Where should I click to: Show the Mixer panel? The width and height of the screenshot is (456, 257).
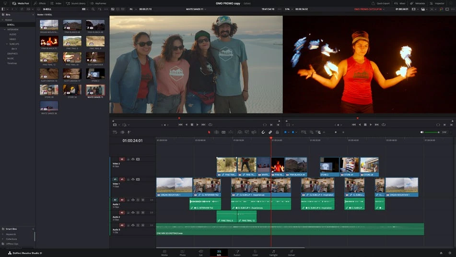pyautogui.click(x=400, y=3)
